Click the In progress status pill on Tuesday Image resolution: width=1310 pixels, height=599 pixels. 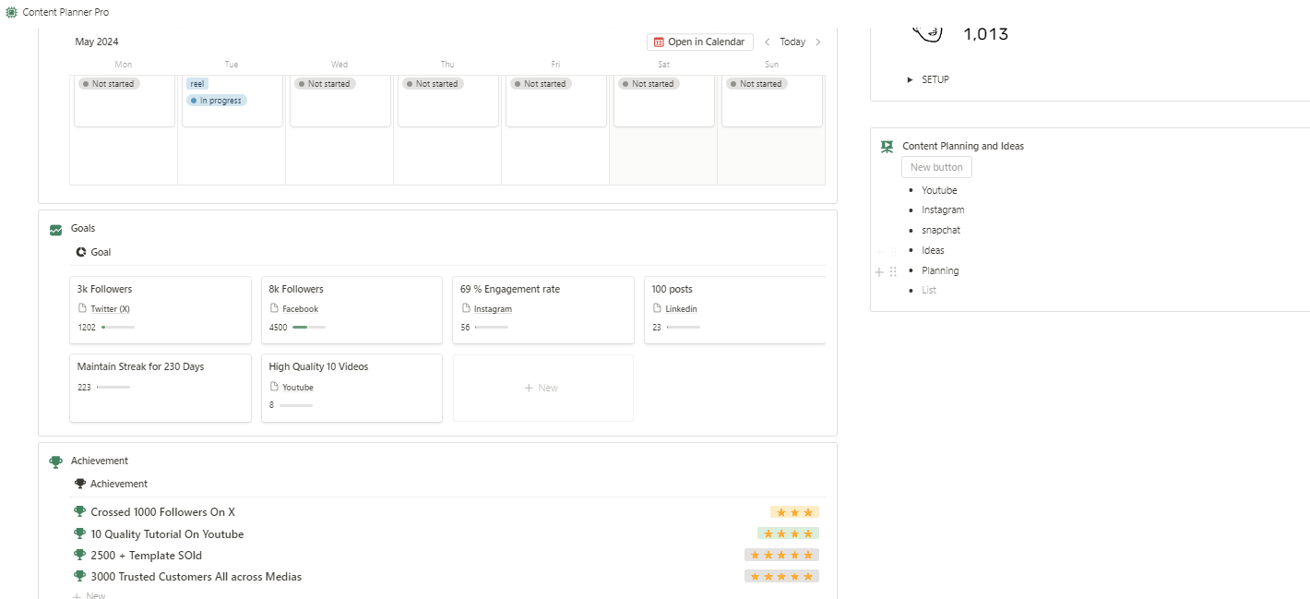pos(215,100)
